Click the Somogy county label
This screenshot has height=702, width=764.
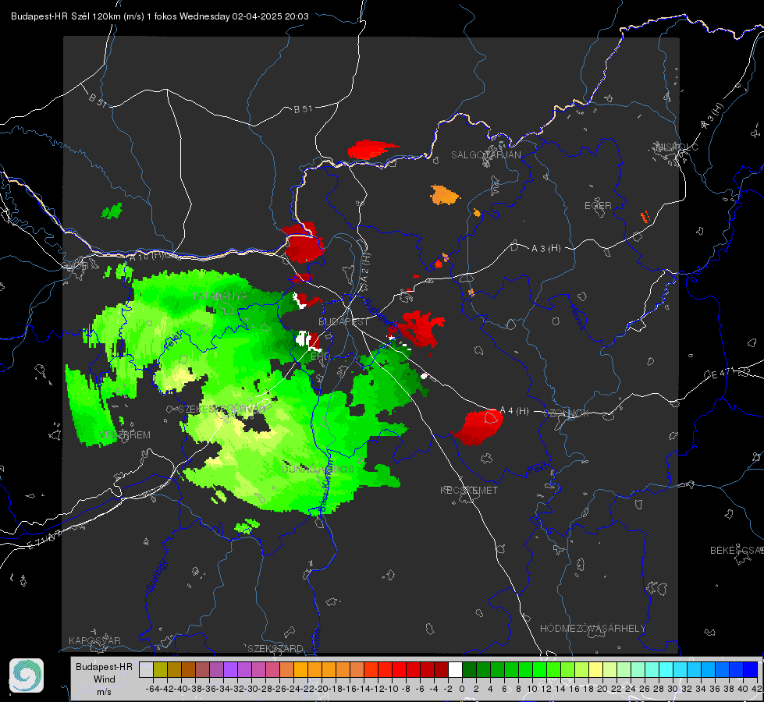[156, 576]
